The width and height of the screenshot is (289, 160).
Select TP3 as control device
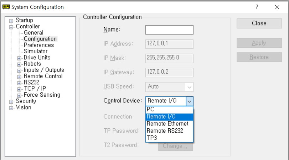(169, 138)
